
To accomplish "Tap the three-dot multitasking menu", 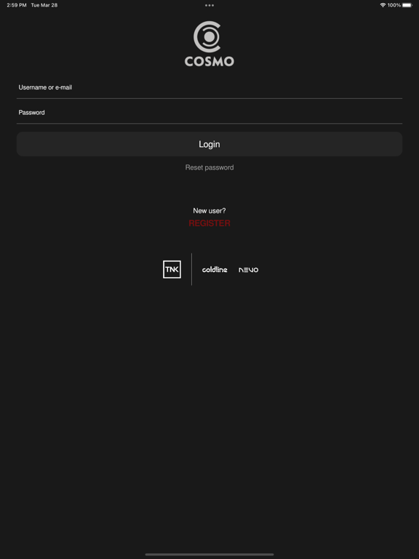I will click(209, 5).
